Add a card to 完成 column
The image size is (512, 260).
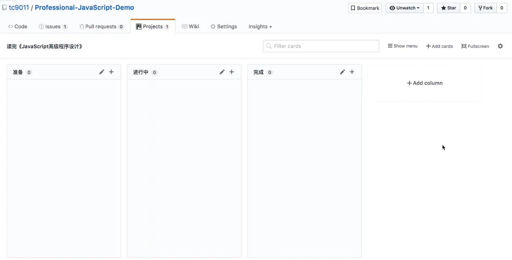click(352, 72)
